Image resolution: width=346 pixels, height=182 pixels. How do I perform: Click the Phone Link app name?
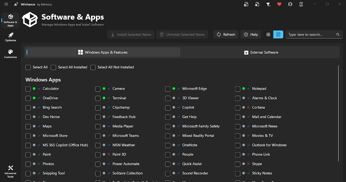[x=261, y=154]
